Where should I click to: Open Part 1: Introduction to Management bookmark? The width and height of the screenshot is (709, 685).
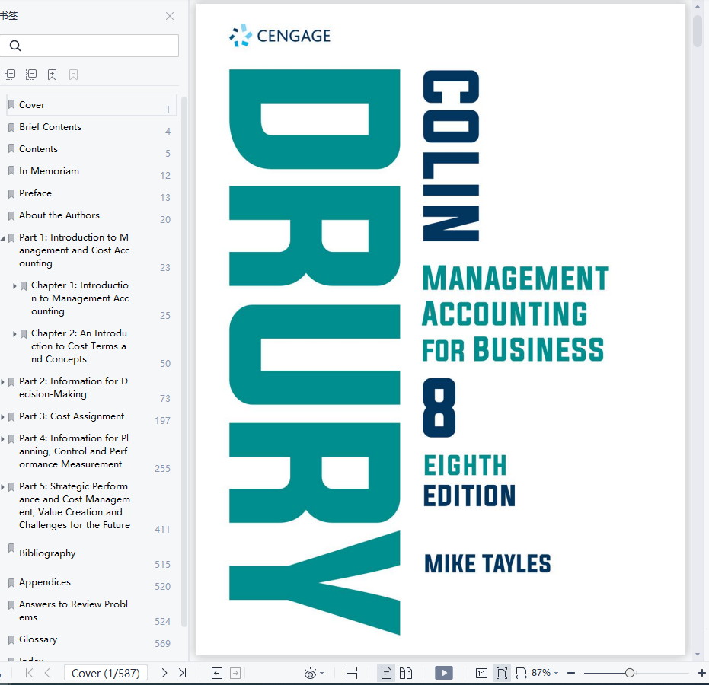coord(74,250)
